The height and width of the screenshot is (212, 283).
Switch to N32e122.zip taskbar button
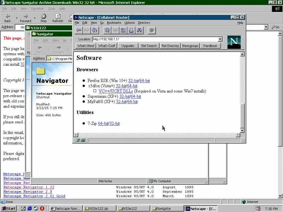pos(100,209)
